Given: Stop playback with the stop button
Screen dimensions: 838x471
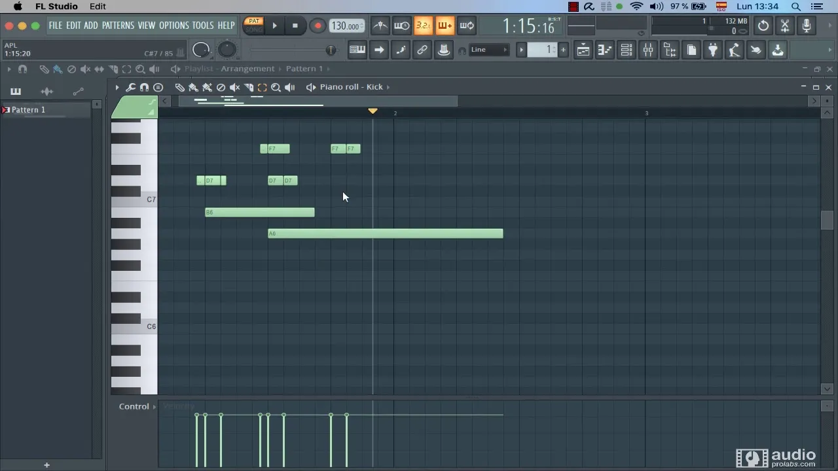Looking at the screenshot, I should click(295, 26).
